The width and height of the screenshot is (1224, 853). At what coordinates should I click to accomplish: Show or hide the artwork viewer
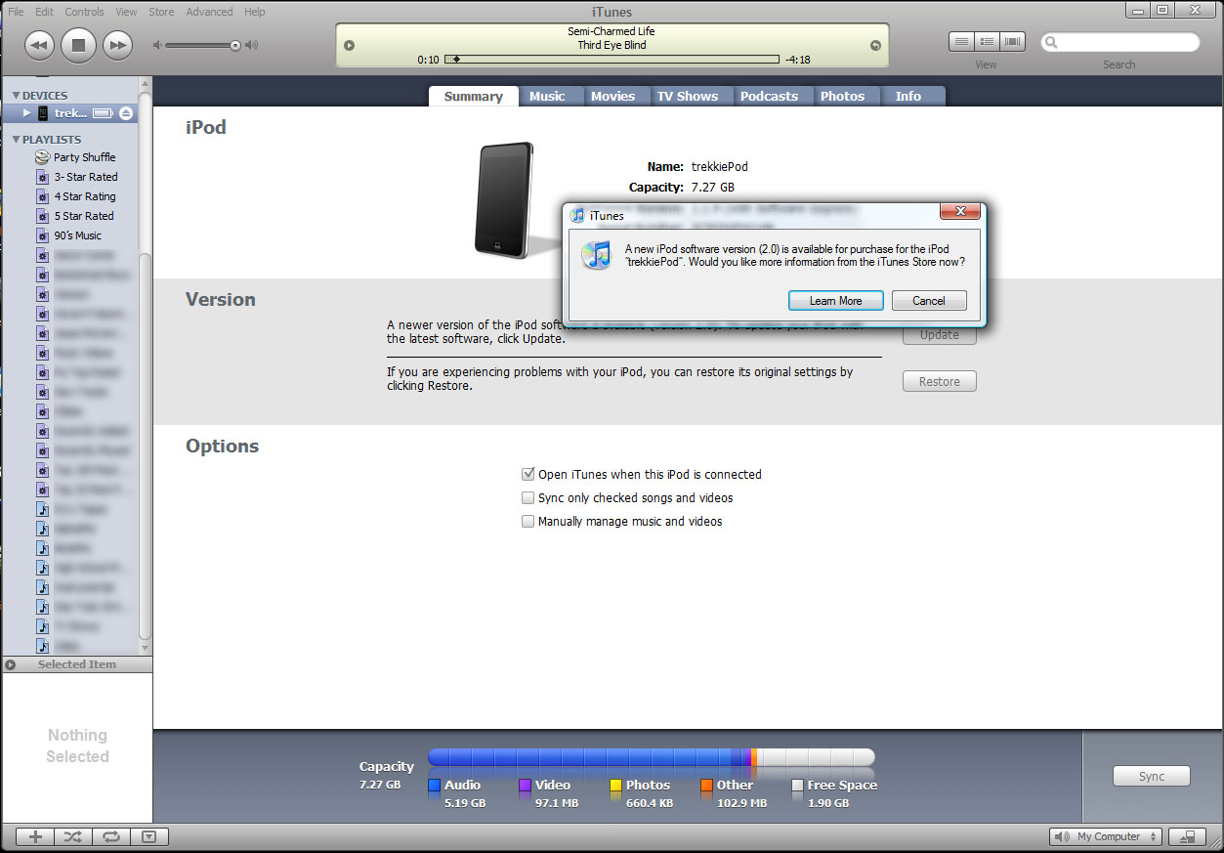click(148, 836)
